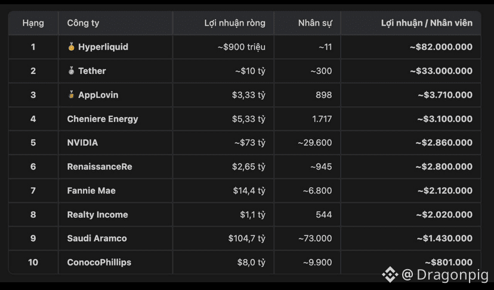Select the Realty Income row name
This screenshot has height=290, width=494.
coord(97,215)
